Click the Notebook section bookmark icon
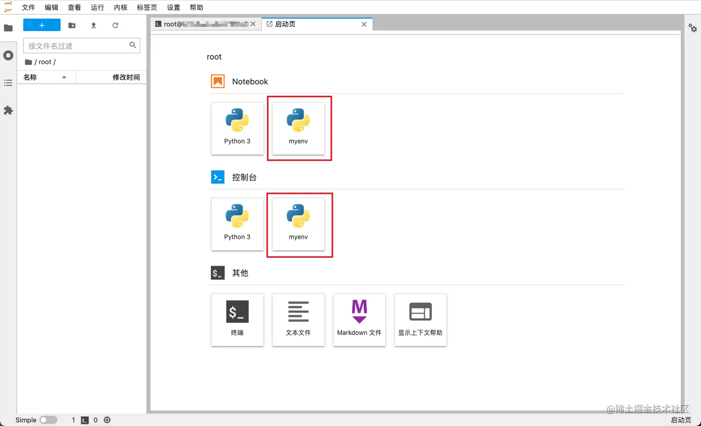Image resolution: width=701 pixels, height=426 pixels. (x=218, y=81)
